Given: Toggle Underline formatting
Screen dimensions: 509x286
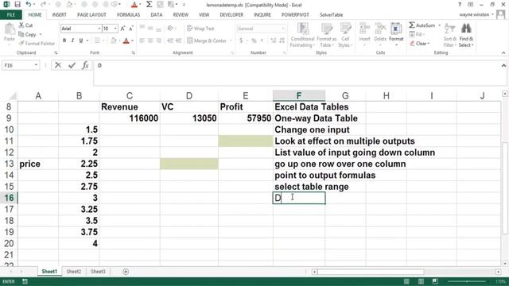Looking at the screenshot, I should click(81, 41).
